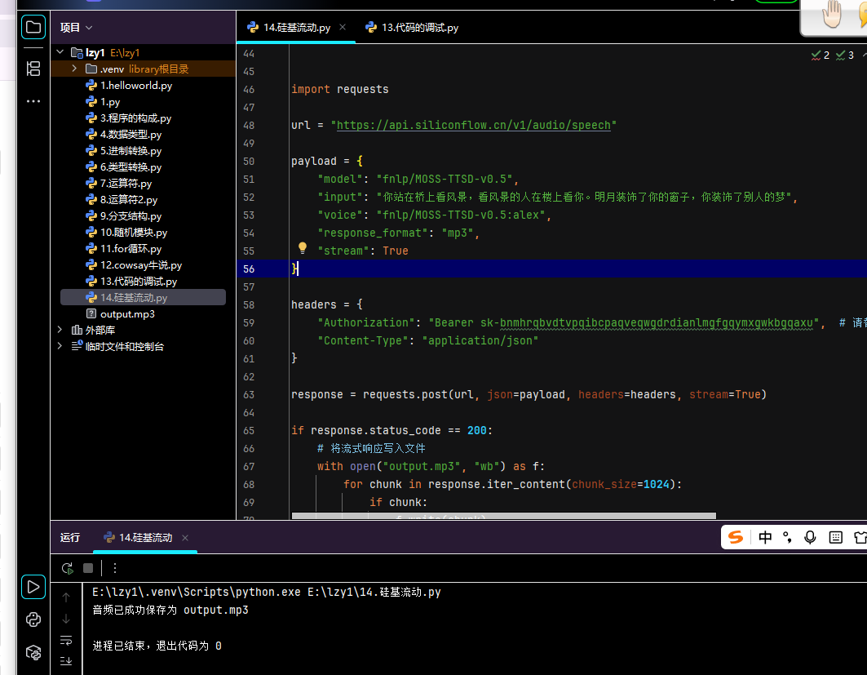This screenshot has width=867, height=675.
Task: Click line number 56 in gutter
Action: pos(249,269)
